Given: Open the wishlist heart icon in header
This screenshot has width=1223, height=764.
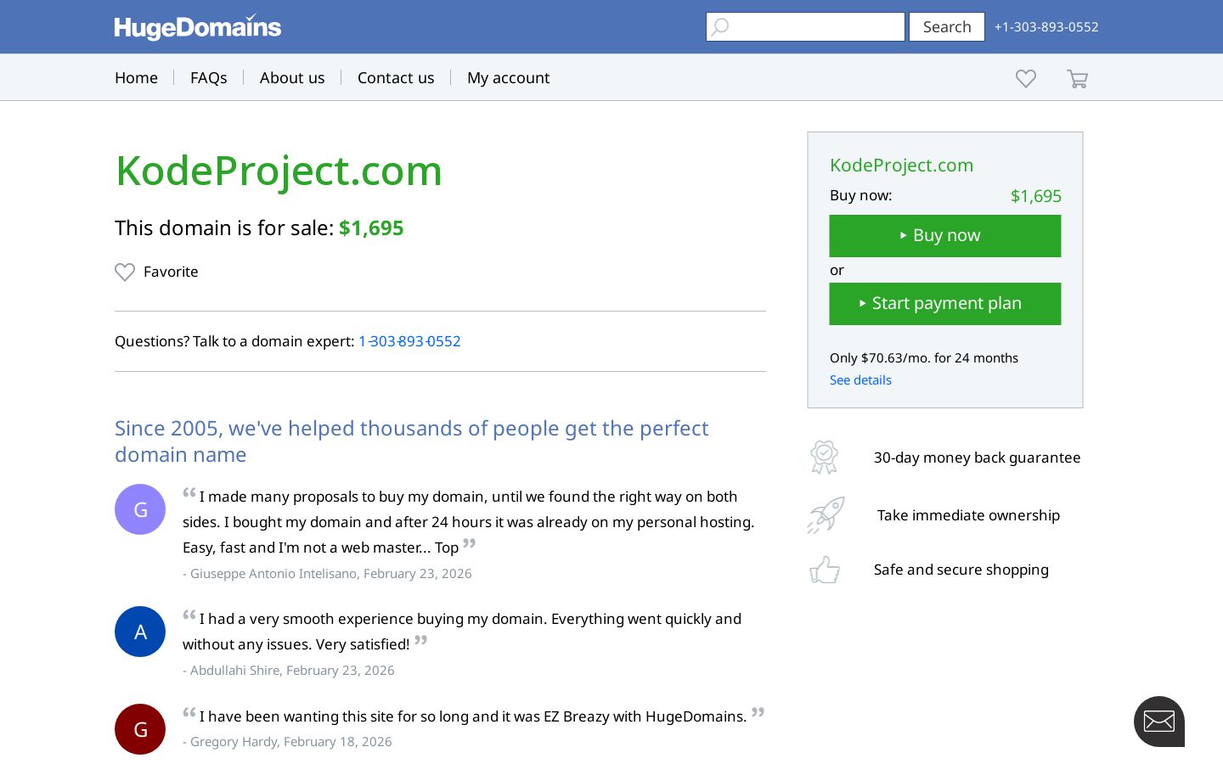Looking at the screenshot, I should 1026,78.
